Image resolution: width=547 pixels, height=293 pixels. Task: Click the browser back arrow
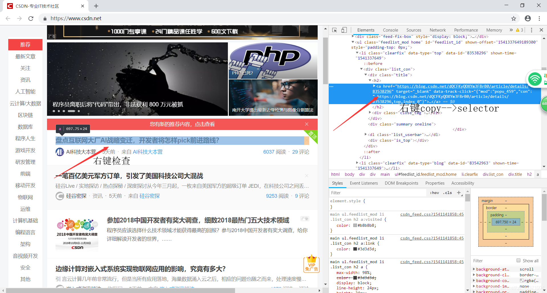click(8, 18)
